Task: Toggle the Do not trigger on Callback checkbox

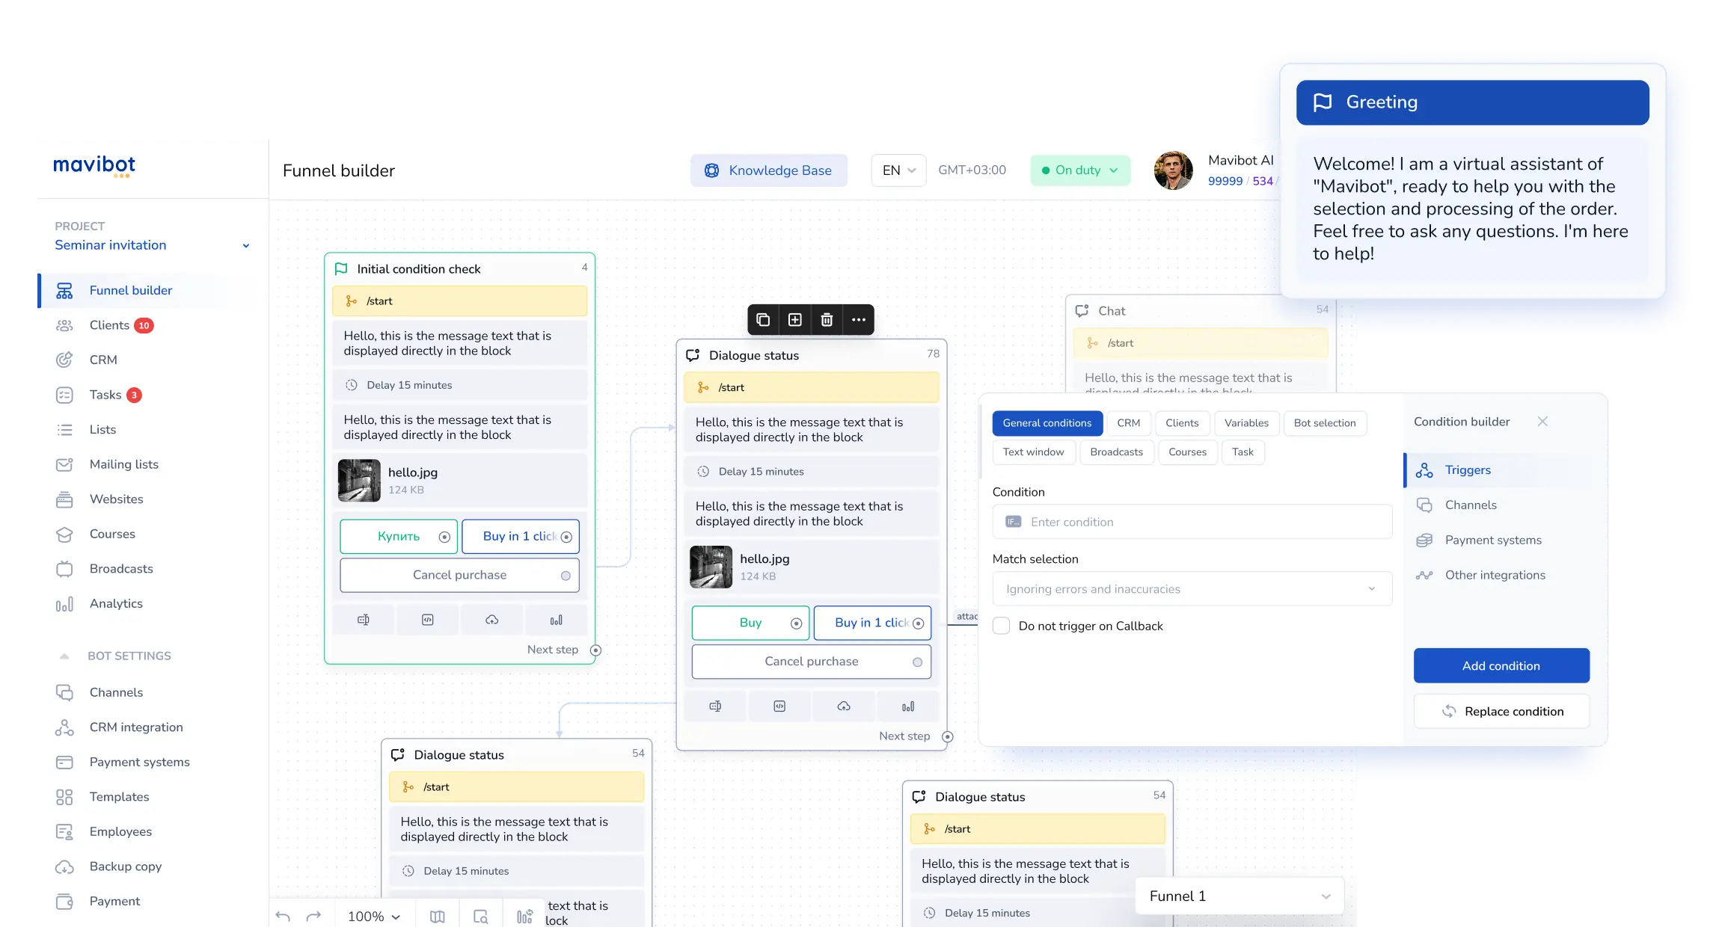Action: (x=1001, y=626)
